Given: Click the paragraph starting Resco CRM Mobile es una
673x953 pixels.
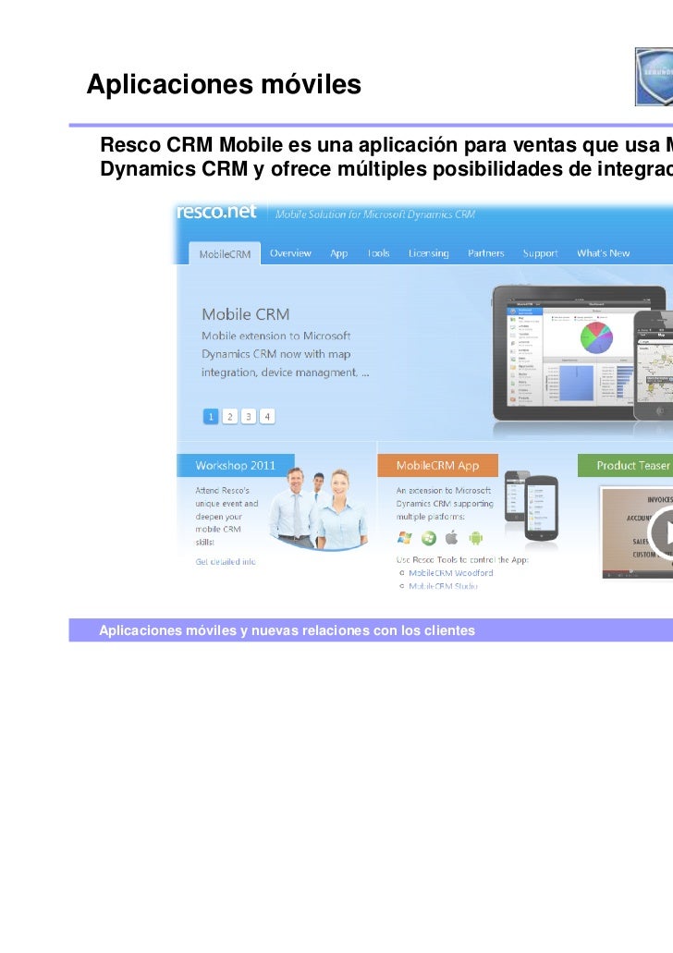Looking at the screenshot, I should (x=386, y=157).
